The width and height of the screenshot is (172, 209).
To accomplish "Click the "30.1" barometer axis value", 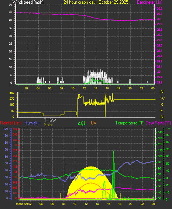I will [x=159, y=14].
